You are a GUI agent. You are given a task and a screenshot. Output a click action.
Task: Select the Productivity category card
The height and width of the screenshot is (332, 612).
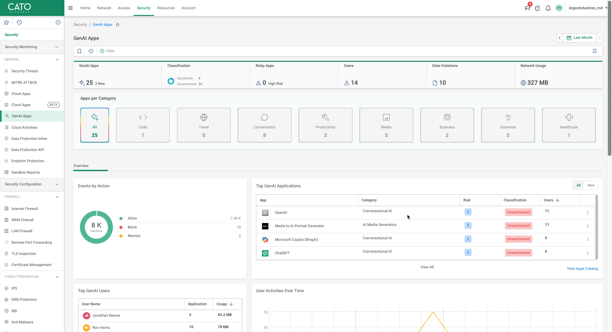pyautogui.click(x=325, y=125)
